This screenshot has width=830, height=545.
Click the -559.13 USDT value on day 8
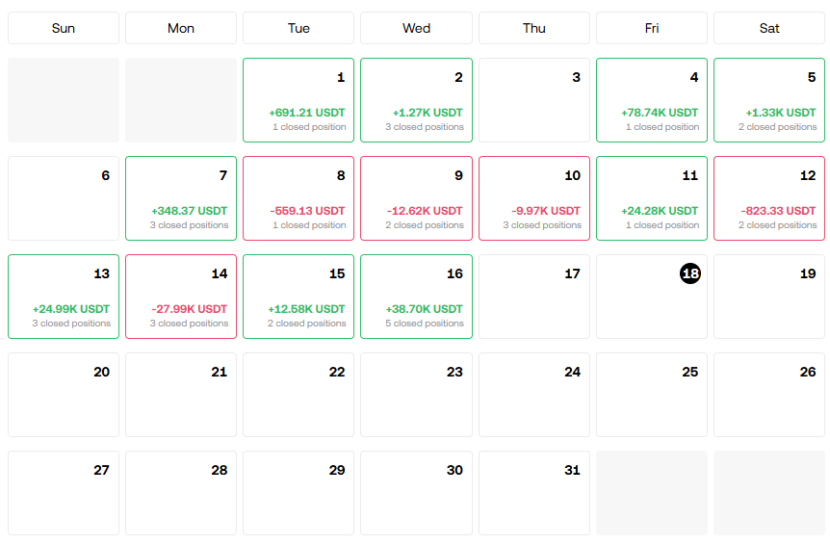click(x=307, y=211)
